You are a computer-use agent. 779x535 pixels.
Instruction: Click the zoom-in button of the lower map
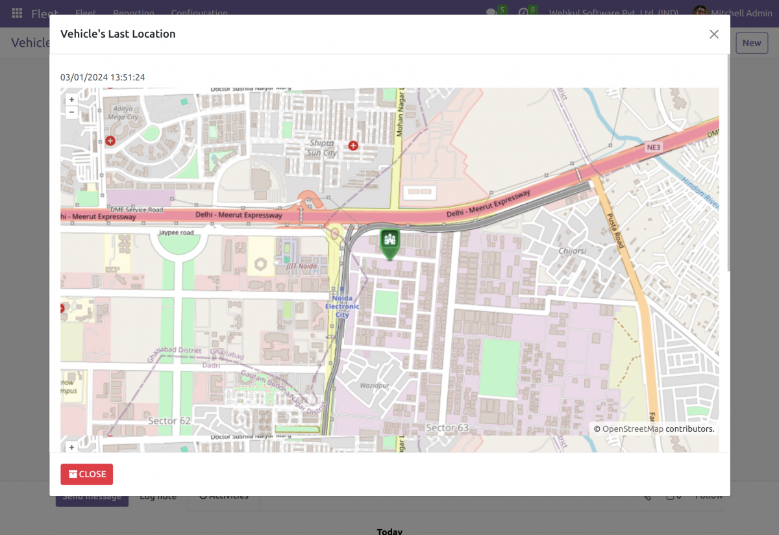coord(71,447)
